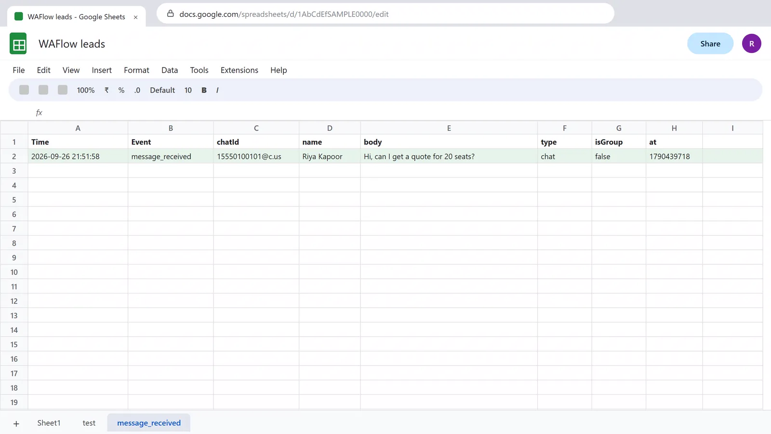Toggle bold formatting
Viewport: 771px width, 434px height.
[x=204, y=90]
